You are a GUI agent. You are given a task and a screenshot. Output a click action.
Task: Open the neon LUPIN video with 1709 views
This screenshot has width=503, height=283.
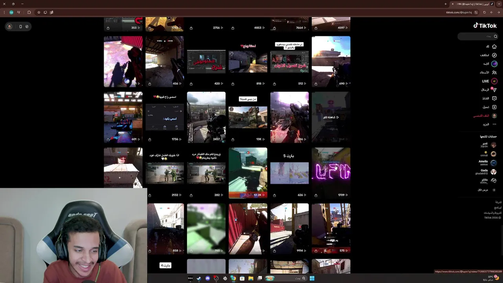coord(331,173)
